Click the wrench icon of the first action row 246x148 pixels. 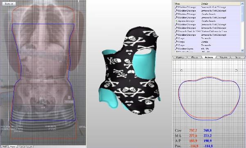(x=176, y=7)
